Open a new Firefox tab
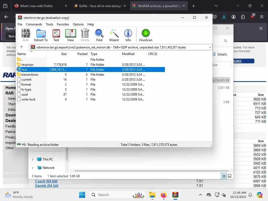The width and height of the screenshot is (268, 201). 193,6
